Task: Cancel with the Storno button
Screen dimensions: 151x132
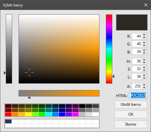Action: [x=131, y=124]
